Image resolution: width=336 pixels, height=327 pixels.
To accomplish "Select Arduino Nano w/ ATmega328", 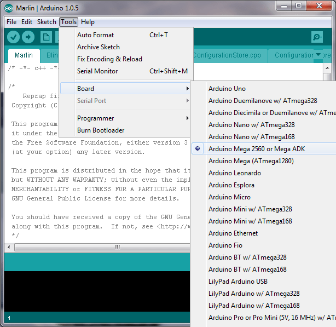I will click(x=264, y=124).
